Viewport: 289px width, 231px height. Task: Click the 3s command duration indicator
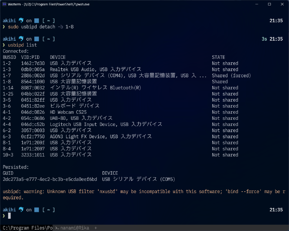[264, 39]
